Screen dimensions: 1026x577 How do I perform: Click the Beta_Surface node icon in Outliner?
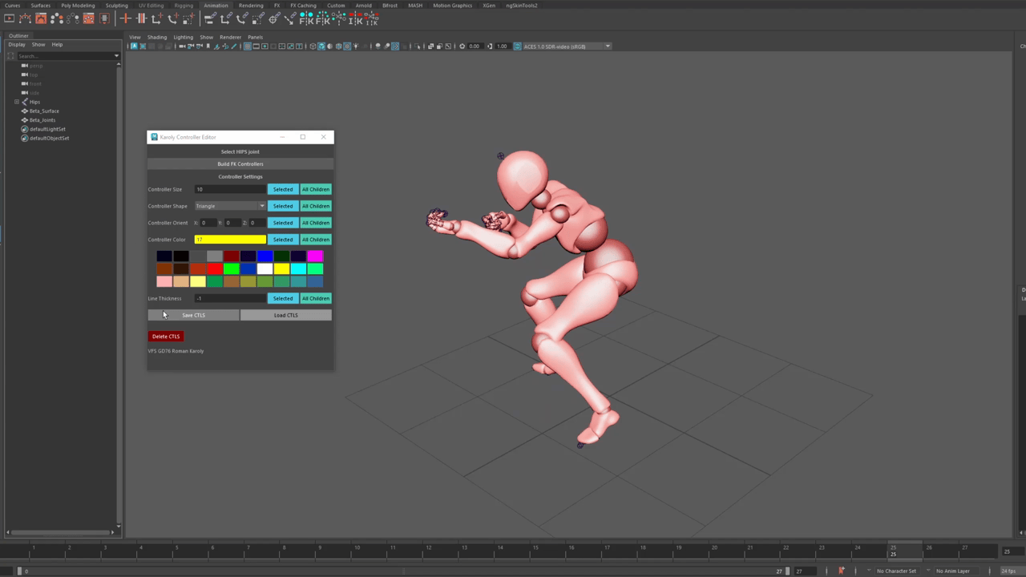pos(25,111)
